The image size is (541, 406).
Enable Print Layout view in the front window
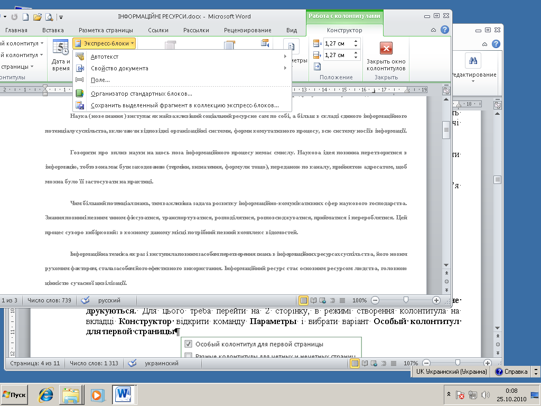click(x=303, y=300)
